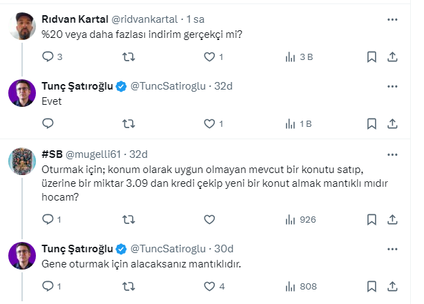Viewport: 424px width, 304px height.
Task: Open more options on #SB's tweet
Action: point(392,153)
